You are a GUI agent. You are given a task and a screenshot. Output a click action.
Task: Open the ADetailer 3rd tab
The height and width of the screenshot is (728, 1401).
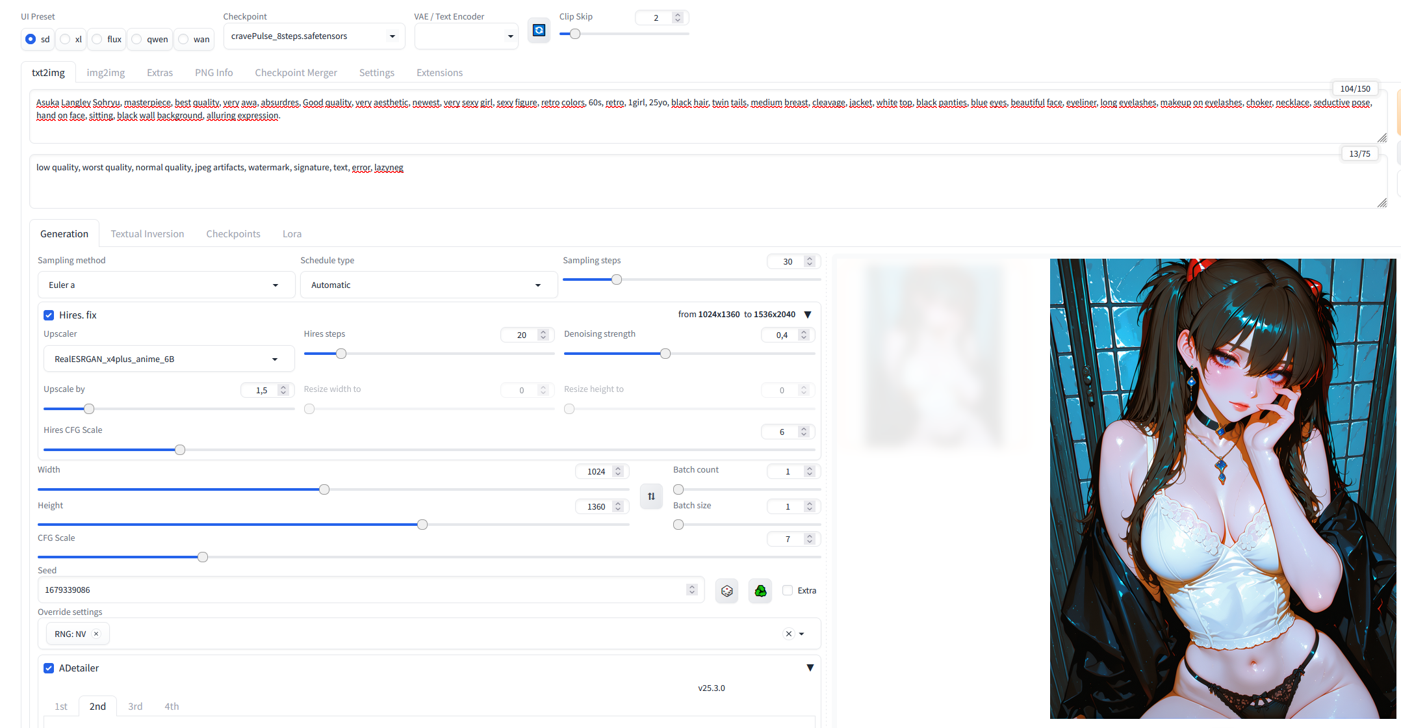tap(135, 707)
